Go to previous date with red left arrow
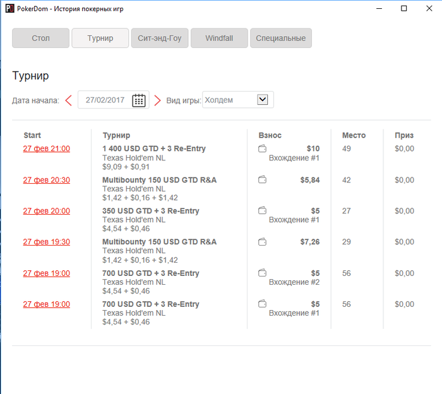The height and width of the screenshot is (394, 442). click(x=68, y=100)
